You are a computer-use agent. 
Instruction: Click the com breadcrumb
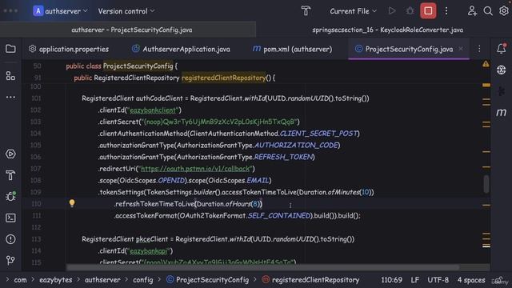20,280
